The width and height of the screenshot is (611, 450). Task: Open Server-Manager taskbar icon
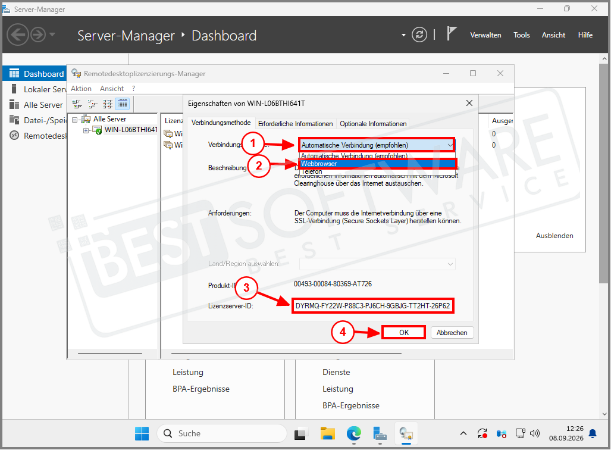[380, 433]
